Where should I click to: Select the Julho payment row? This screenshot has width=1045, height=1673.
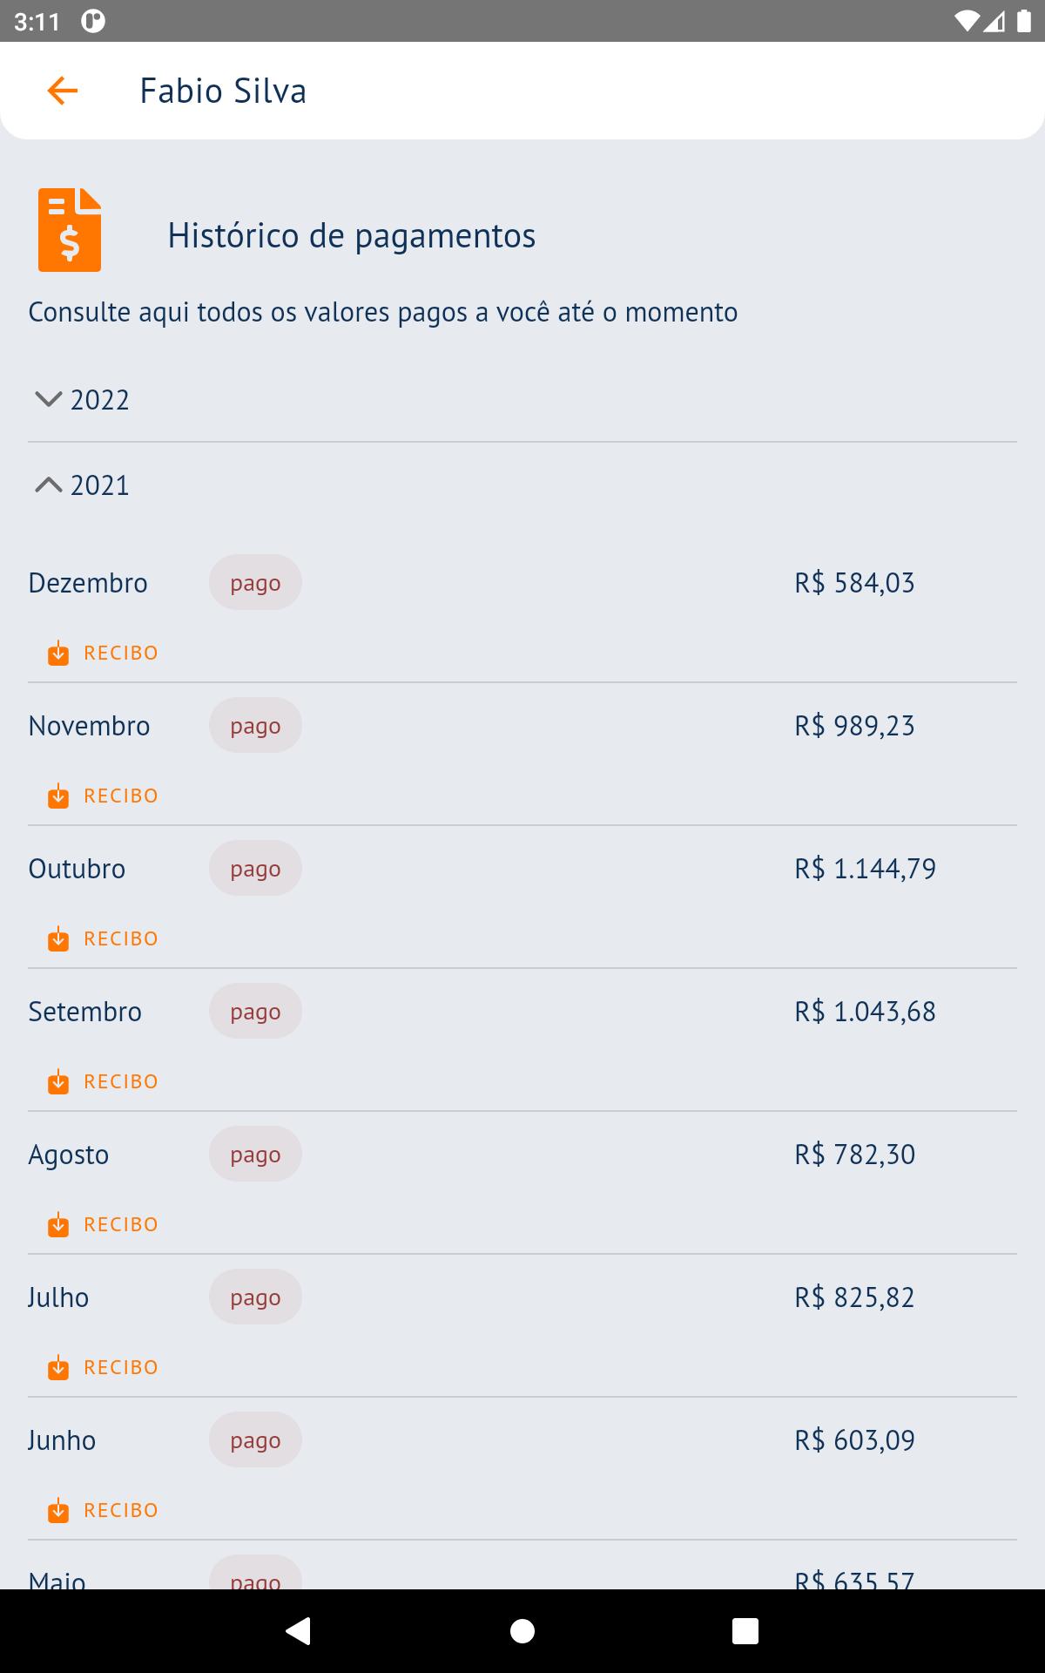[522, 1325]
